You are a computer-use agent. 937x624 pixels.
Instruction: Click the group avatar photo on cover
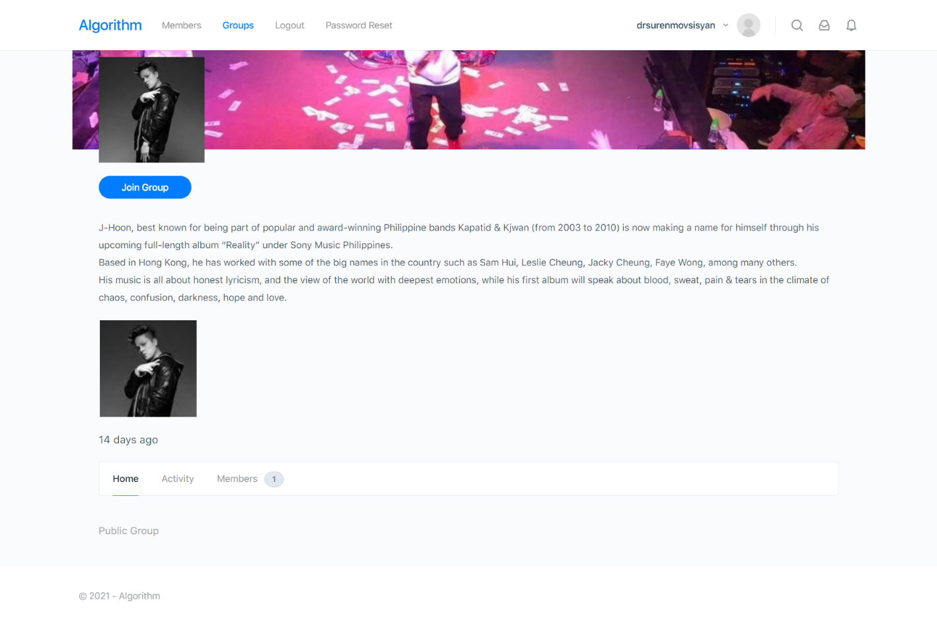tap(151, 110)
